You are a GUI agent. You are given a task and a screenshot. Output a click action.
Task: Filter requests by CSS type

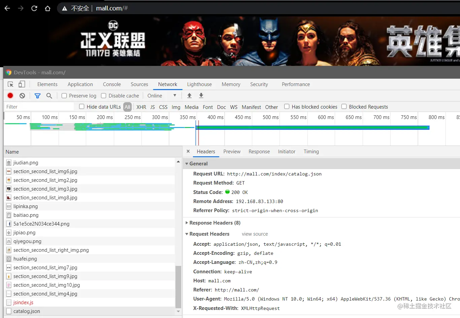coord(163,107)
